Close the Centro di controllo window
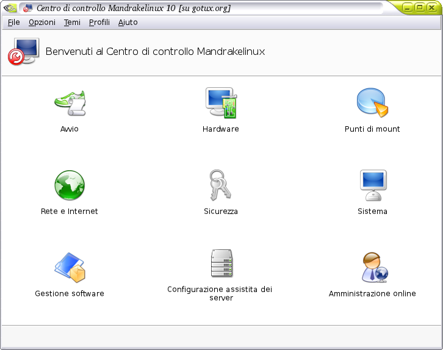The width and height of the screenshot is (443, 350). [432, 7]
